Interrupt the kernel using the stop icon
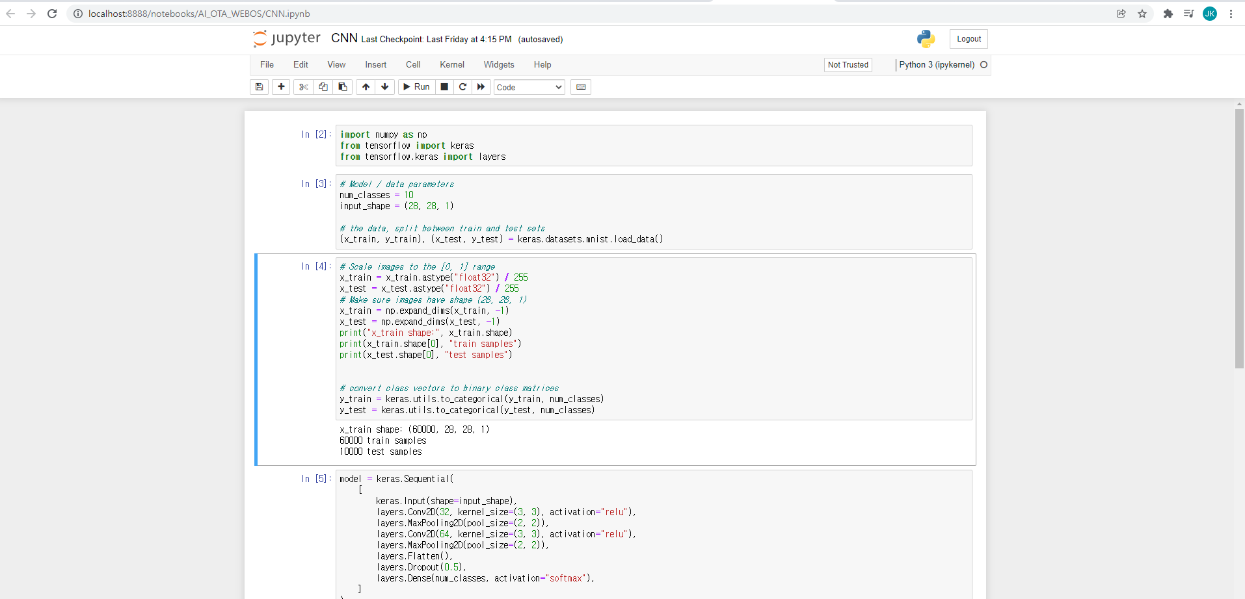This screenshot has height=599, width=1245. [444, 86]
